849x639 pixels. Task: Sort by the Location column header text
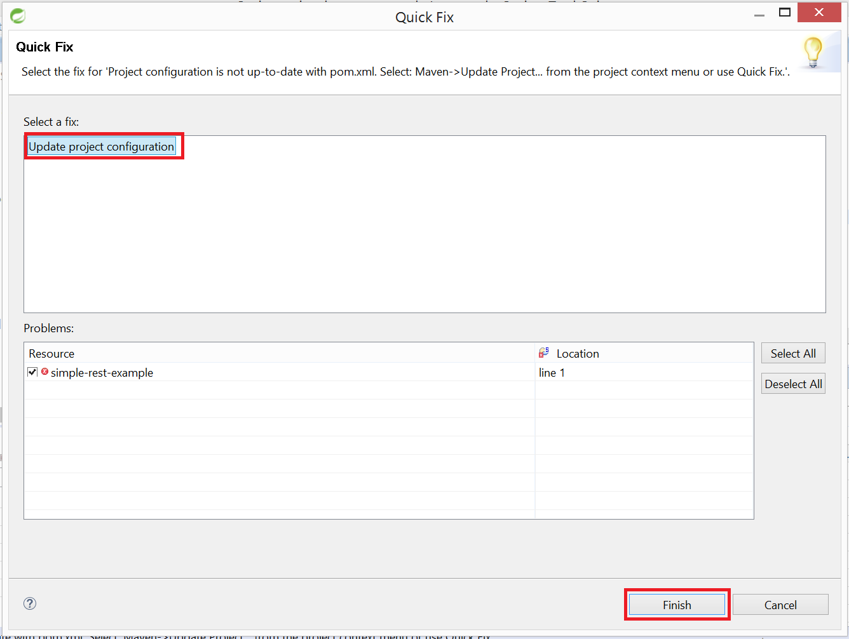coord(578,354)
